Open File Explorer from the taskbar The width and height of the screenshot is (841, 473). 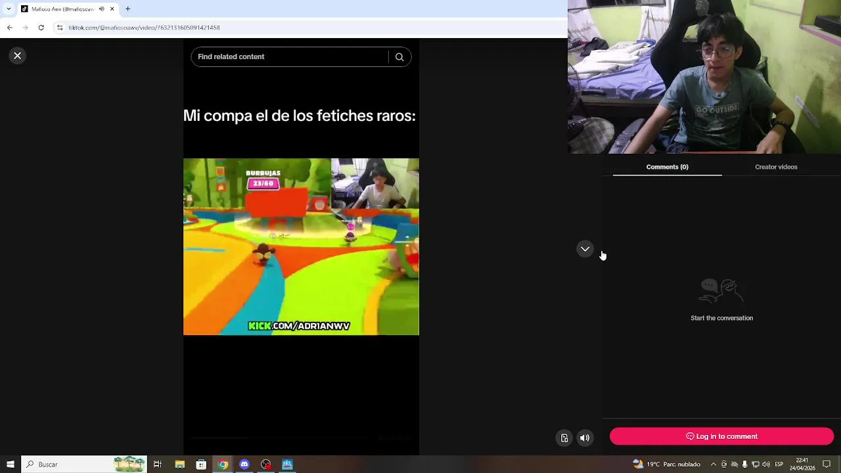(x=179, y=464)
